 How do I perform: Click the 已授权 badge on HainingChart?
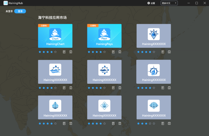click(44, 25)
